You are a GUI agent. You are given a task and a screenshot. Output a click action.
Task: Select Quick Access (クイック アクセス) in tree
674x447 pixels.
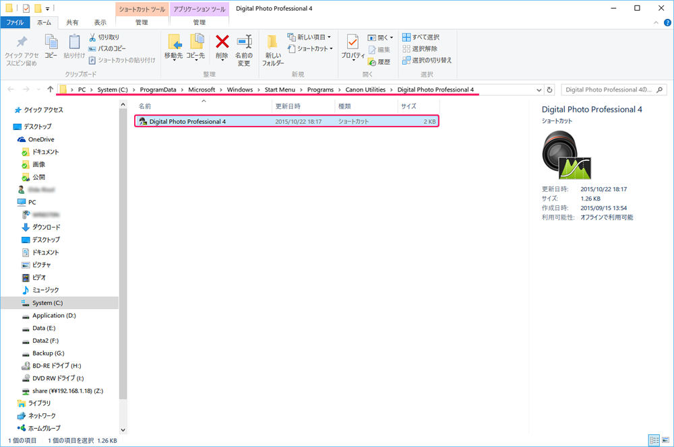(x=38, y=110)
